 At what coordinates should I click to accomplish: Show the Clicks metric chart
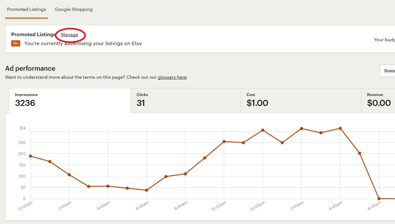pos(185,100)
